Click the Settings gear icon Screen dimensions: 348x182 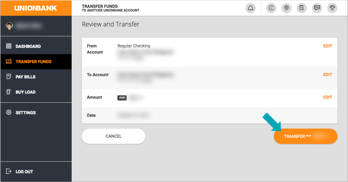9,112
